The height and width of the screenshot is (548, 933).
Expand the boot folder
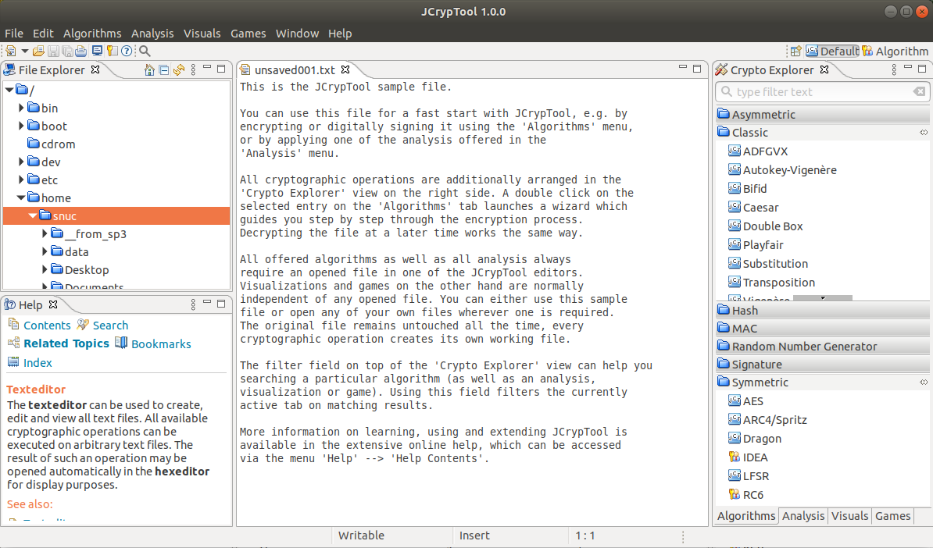click(21, 126)
